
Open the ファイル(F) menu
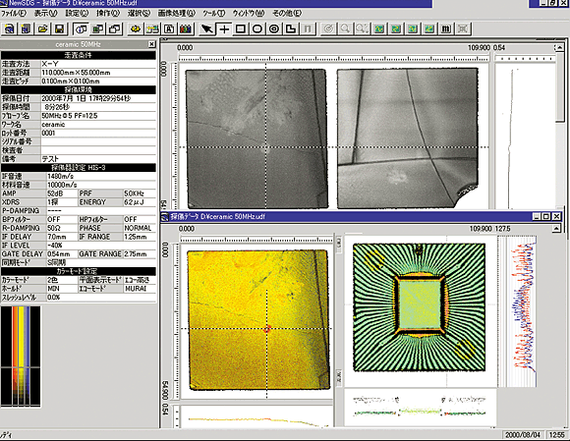click(14, 14)
